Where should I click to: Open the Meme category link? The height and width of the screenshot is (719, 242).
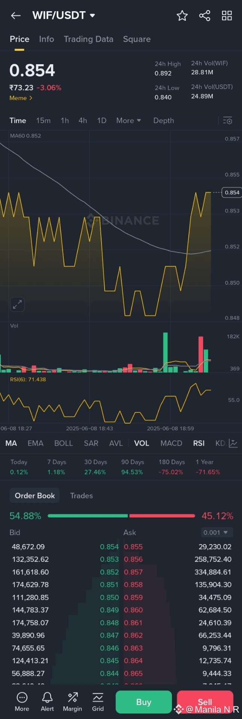coord(21,98)
